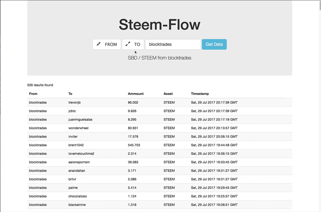
Task: Click the To column header
Action: click(70, 94)
